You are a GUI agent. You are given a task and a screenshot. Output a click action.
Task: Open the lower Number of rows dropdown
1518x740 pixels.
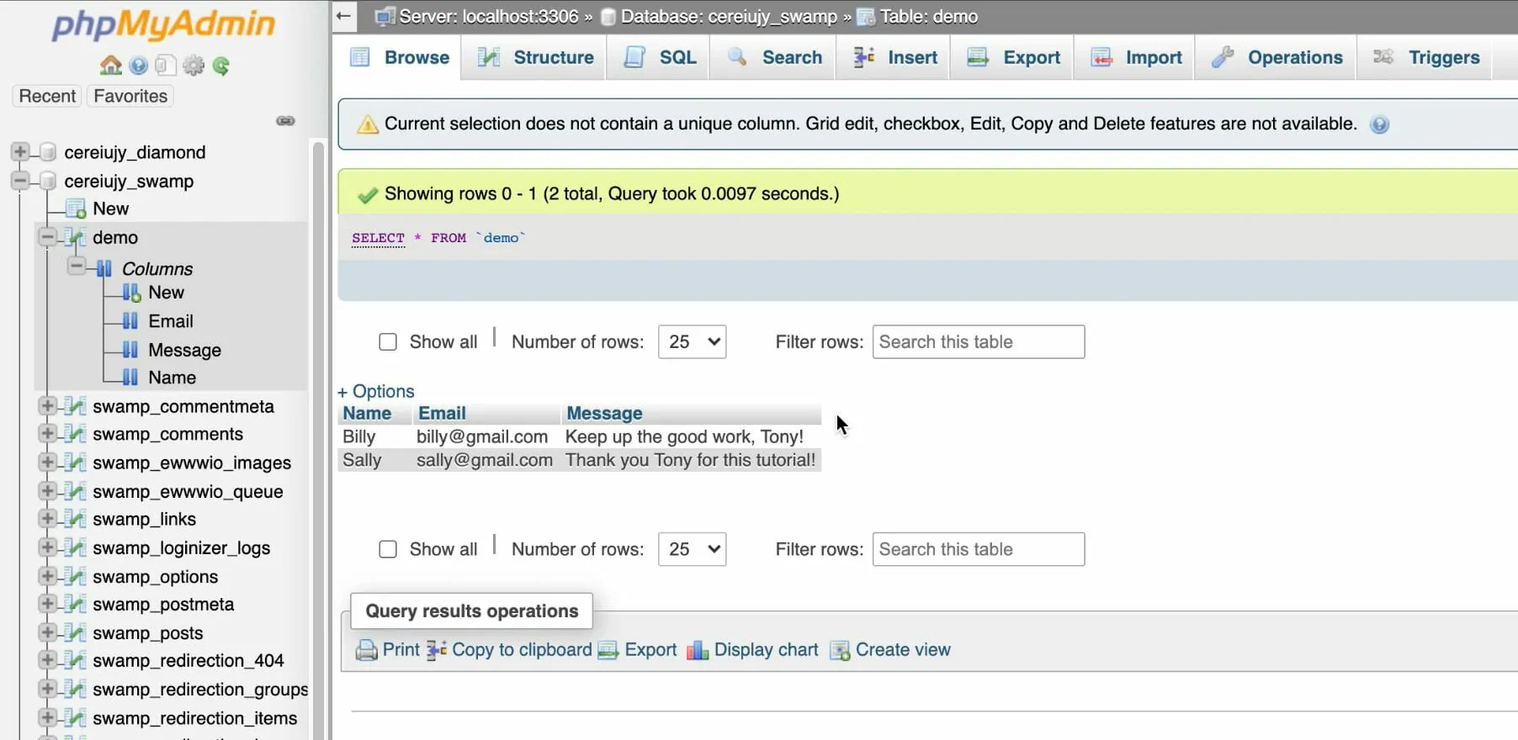click(692, 550)
